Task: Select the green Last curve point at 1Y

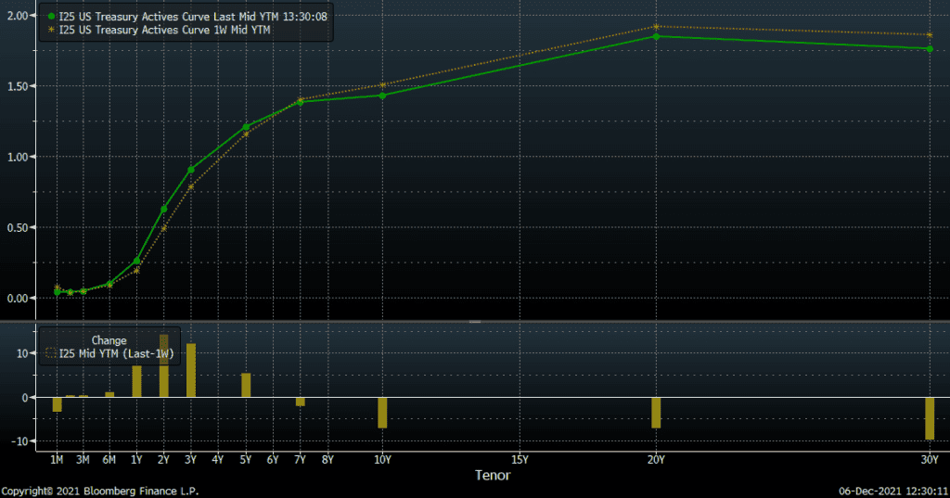Action: pos(136,262)
